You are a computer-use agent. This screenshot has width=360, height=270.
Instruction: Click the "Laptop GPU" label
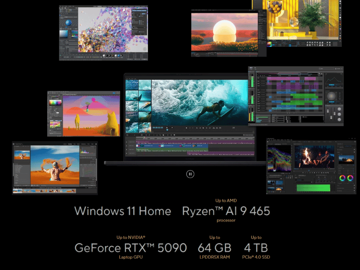130,257
